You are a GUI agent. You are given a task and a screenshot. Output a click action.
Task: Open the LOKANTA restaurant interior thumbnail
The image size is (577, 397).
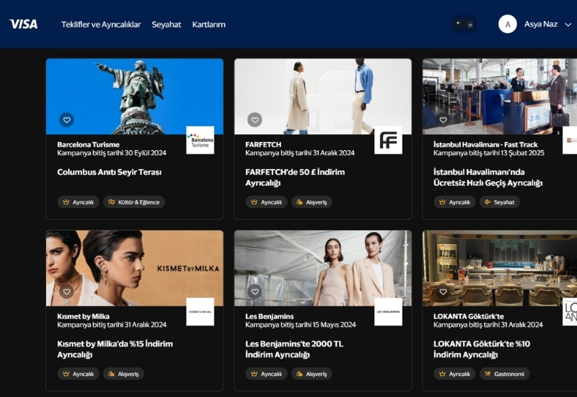pyautogui.click(x=500, y=268)
